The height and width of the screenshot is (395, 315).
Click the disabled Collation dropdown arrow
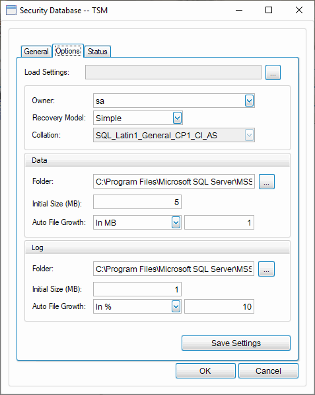point(249,135)
